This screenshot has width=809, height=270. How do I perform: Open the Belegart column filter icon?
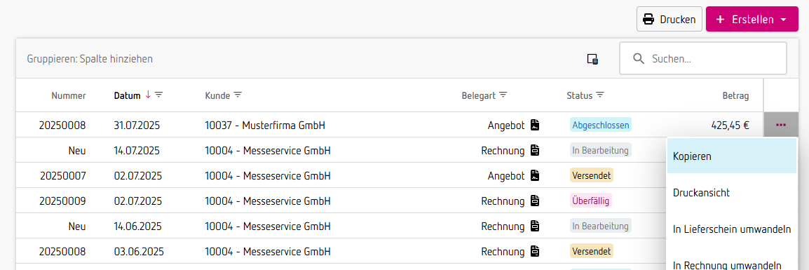[x=503, y=95]
